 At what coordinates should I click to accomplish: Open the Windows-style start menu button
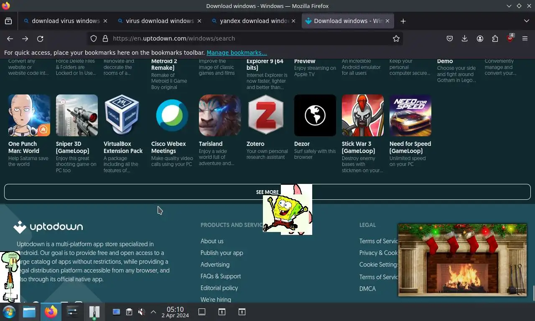click(9, 312)
